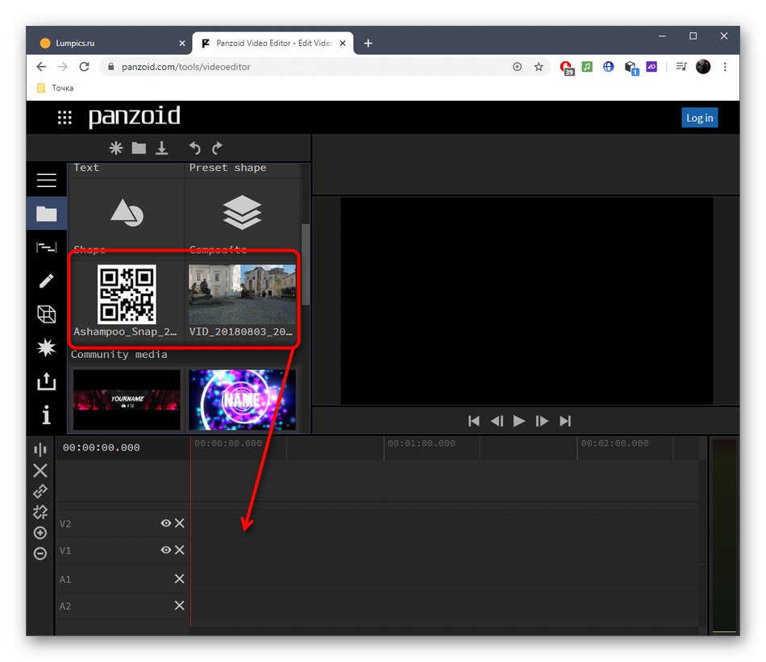Open the 3D cube objects panel
Image resolution: width=766 pixels, height=662 pixels.
coord(47,314)
